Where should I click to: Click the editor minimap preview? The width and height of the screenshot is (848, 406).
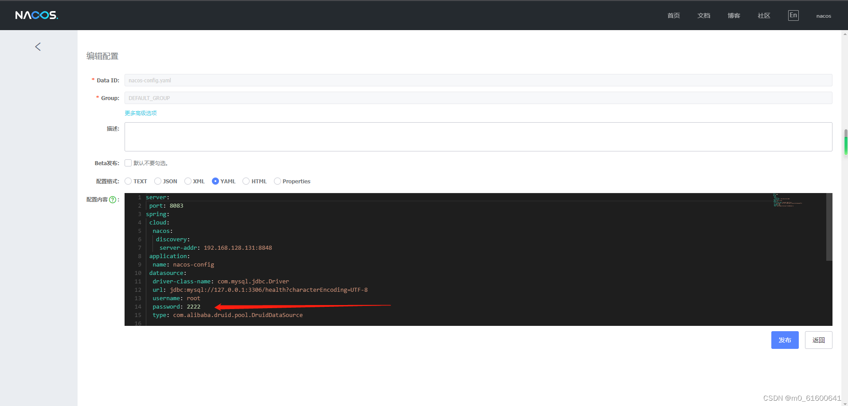(788, 200)
